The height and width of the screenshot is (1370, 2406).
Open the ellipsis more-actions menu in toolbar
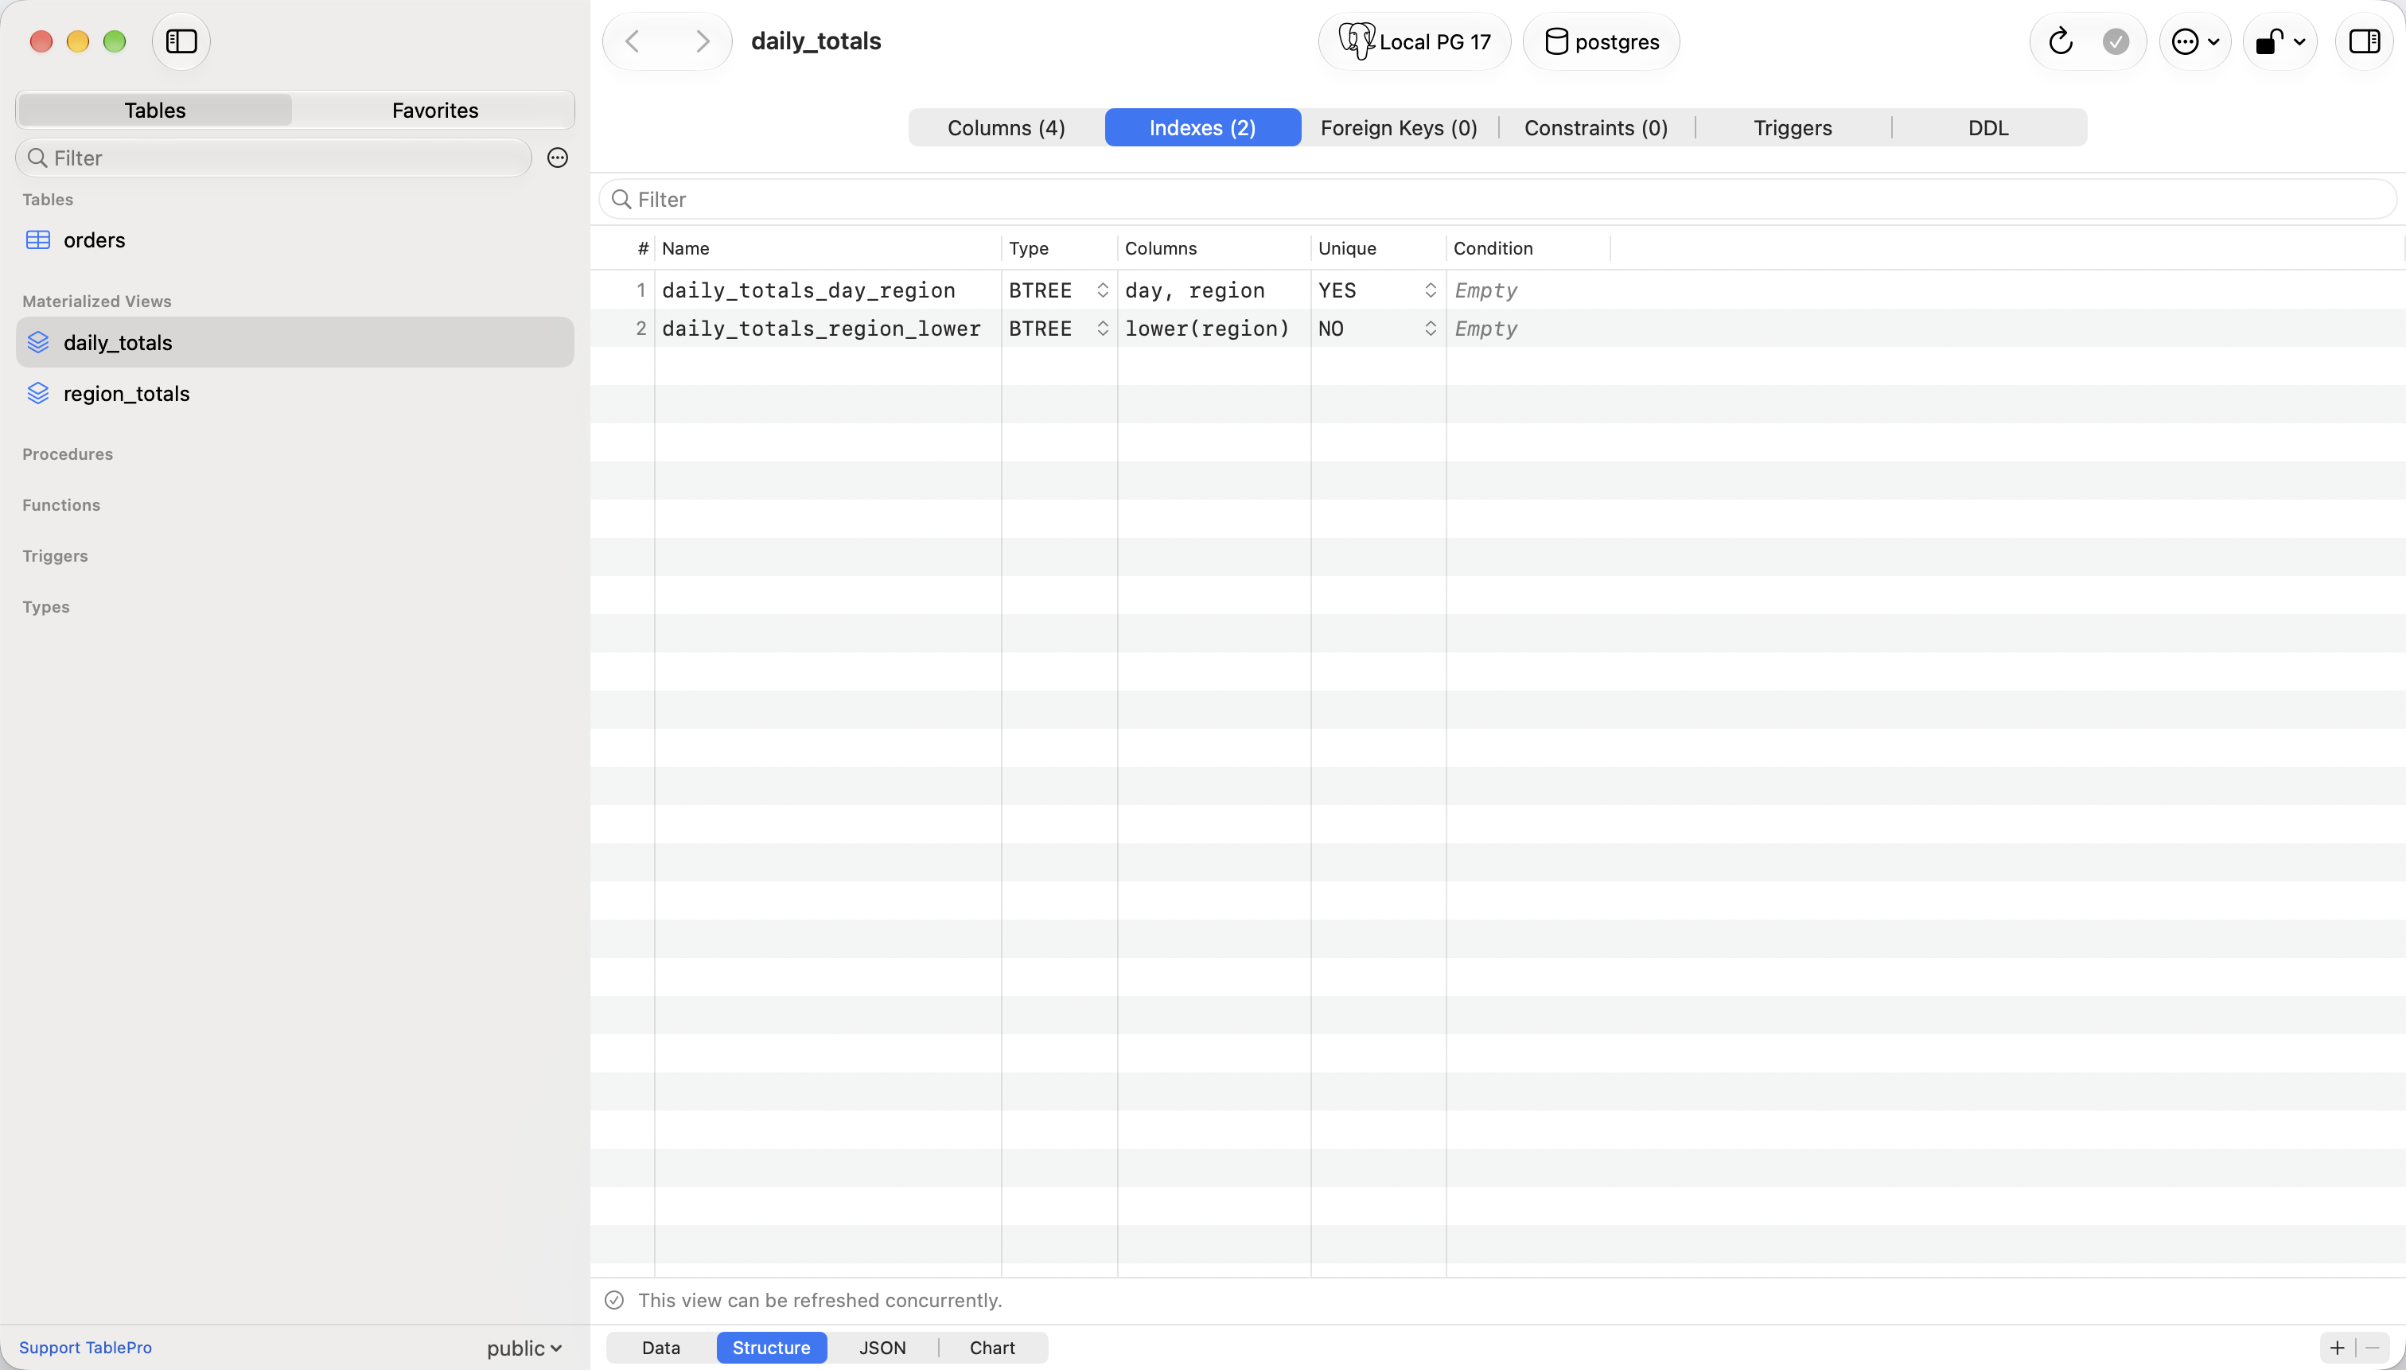(2195, 41)
